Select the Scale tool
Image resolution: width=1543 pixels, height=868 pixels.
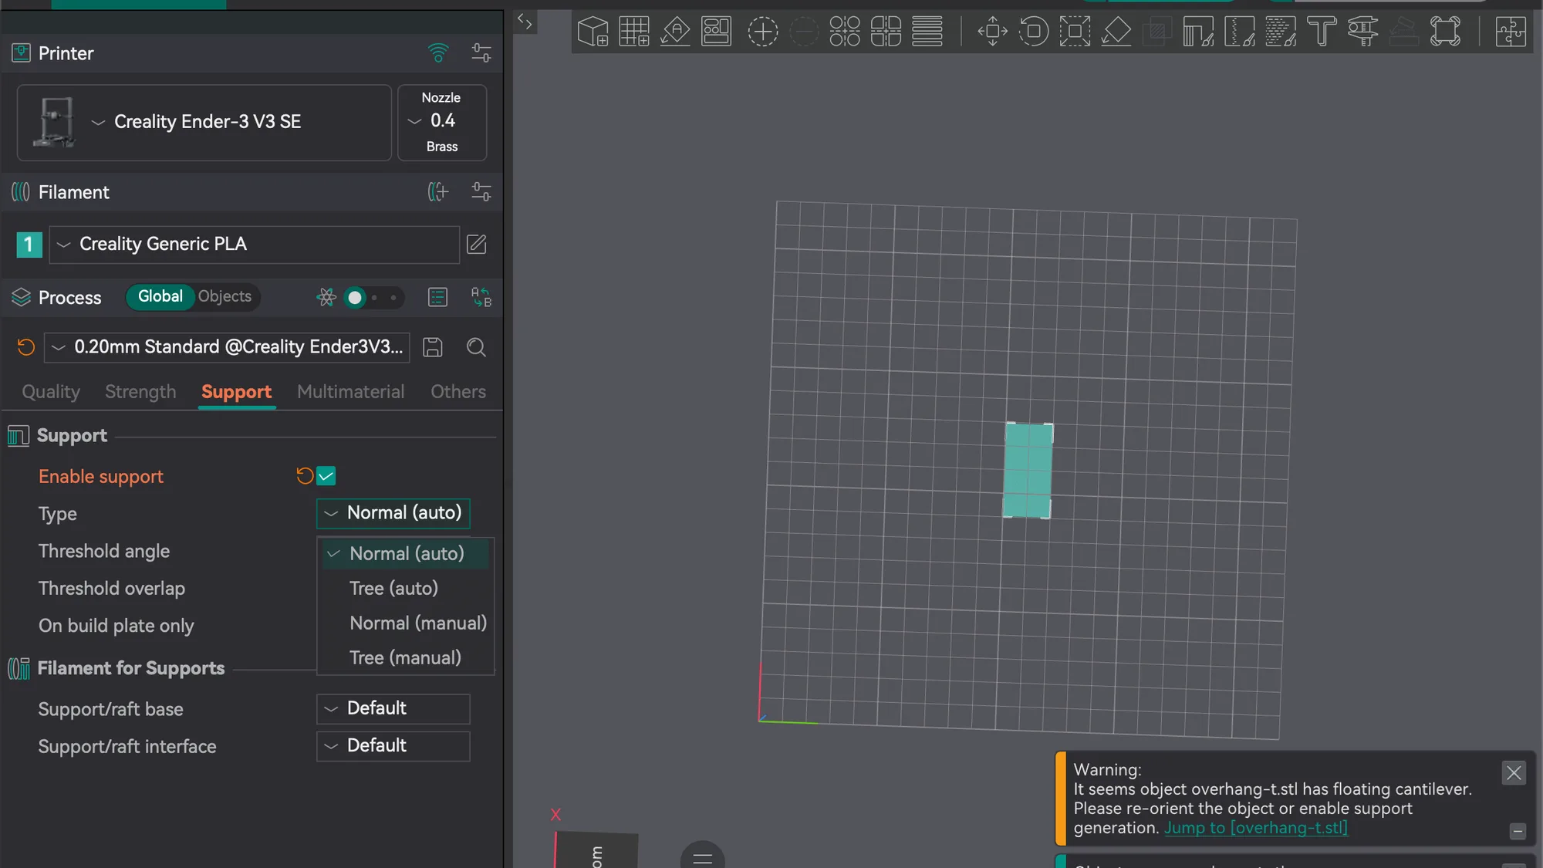(x=1075, y=32)
